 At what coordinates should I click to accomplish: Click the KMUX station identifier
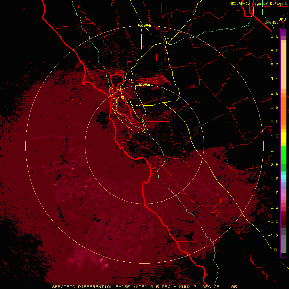pyautogui.click(x=185, y=287)
